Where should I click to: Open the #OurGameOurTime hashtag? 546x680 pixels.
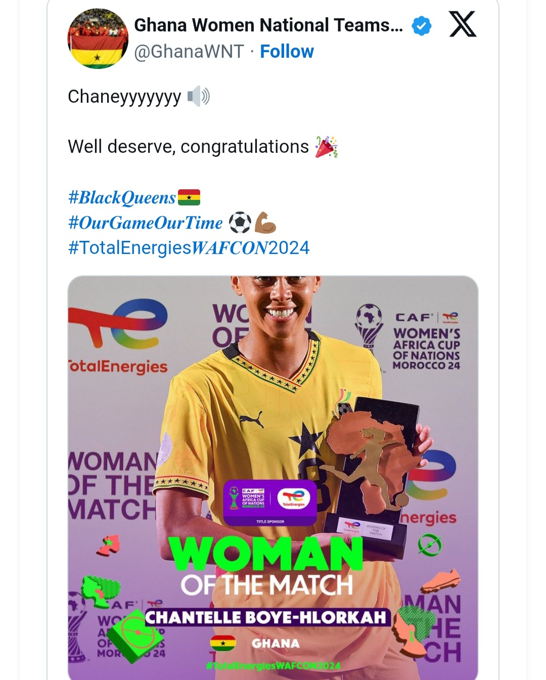(146, 223)
